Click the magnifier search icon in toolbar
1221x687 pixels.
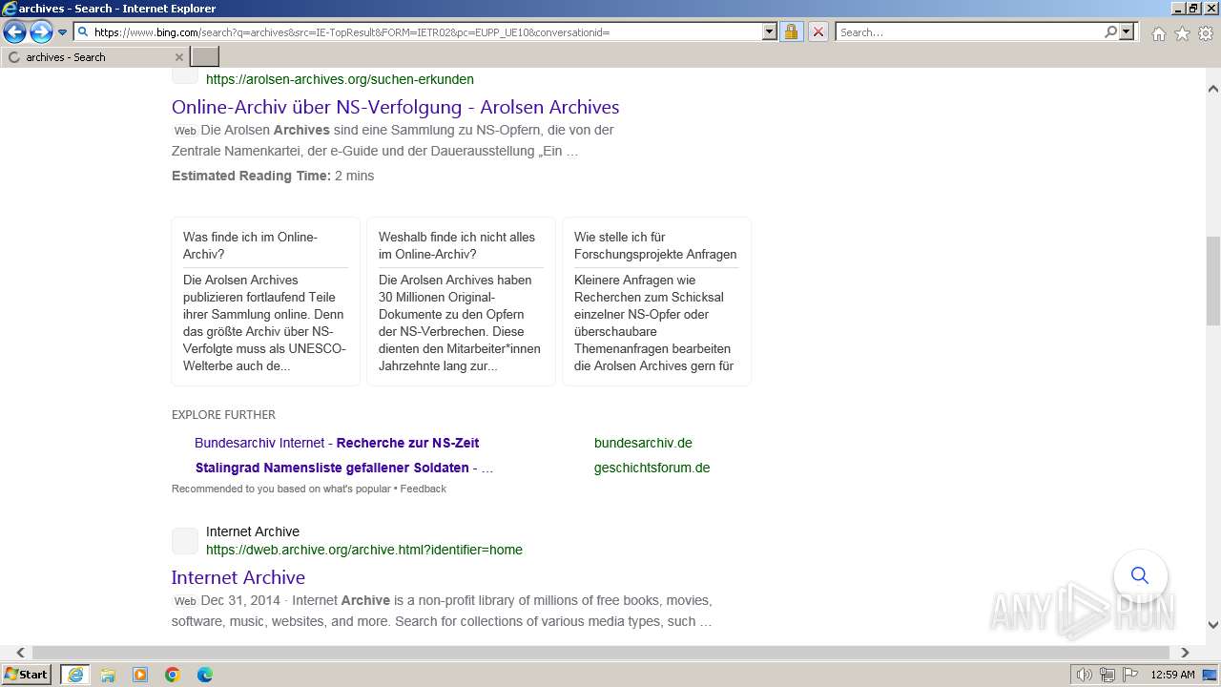[x=1110, y=32]
